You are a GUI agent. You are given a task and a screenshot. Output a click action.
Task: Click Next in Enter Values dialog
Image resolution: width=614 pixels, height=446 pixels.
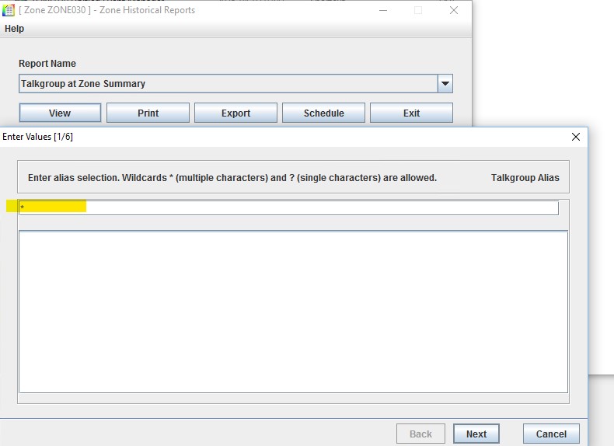pos(476,434)
